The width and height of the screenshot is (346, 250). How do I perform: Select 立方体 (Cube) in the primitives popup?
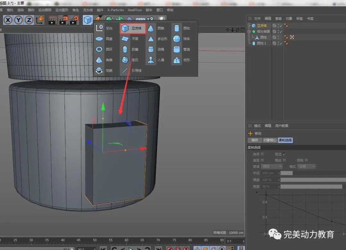[133, 29]
